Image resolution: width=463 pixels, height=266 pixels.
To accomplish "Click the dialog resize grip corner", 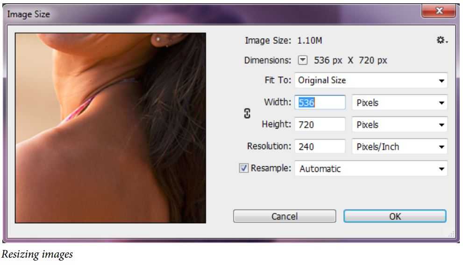I will 451,234.
